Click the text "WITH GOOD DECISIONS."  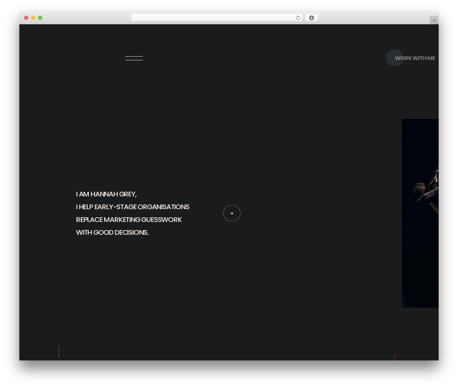112,233
